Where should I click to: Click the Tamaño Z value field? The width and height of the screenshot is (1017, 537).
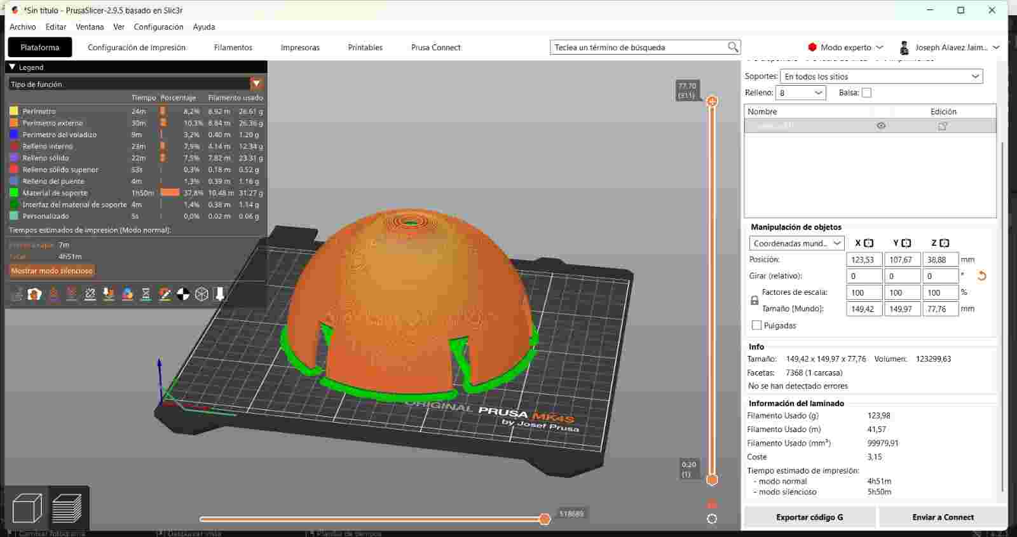940,309
